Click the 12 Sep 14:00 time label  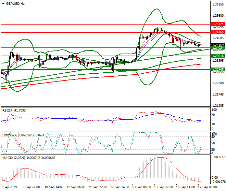tap(120, 187)
